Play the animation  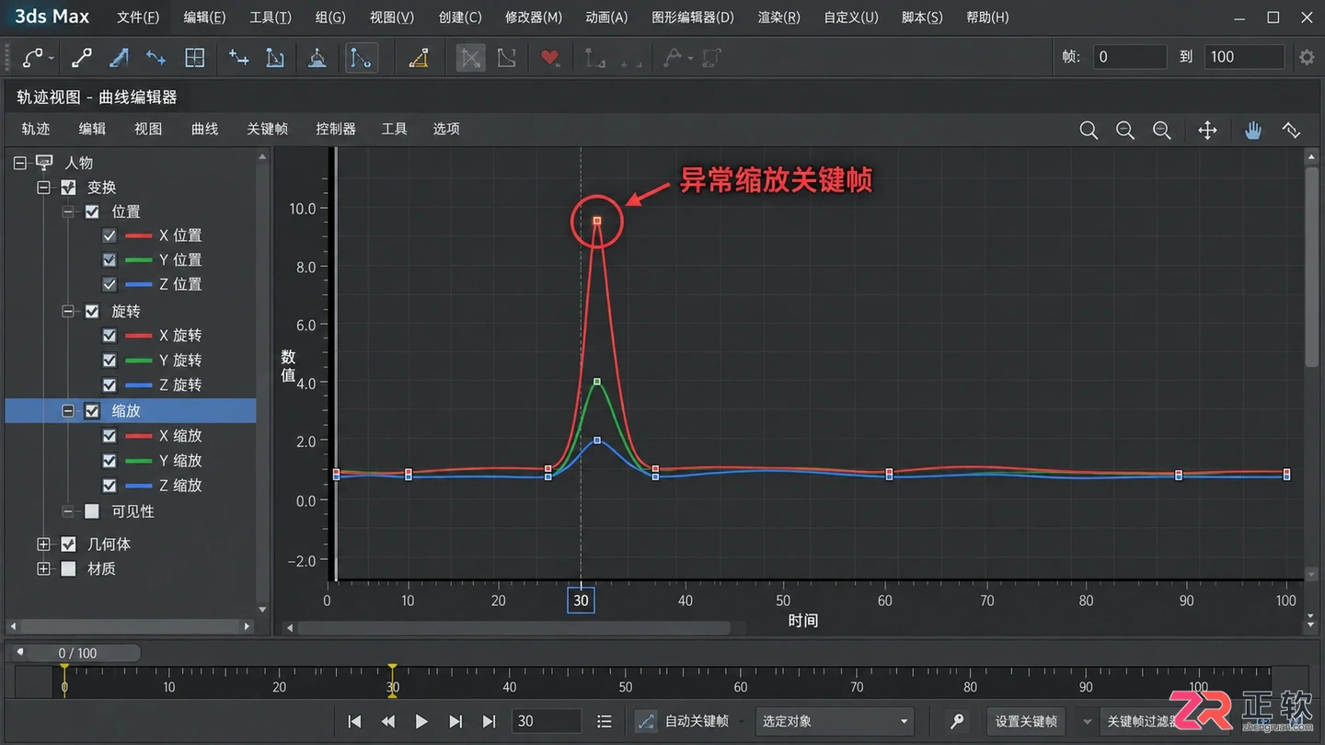click(x=421, y=721)
